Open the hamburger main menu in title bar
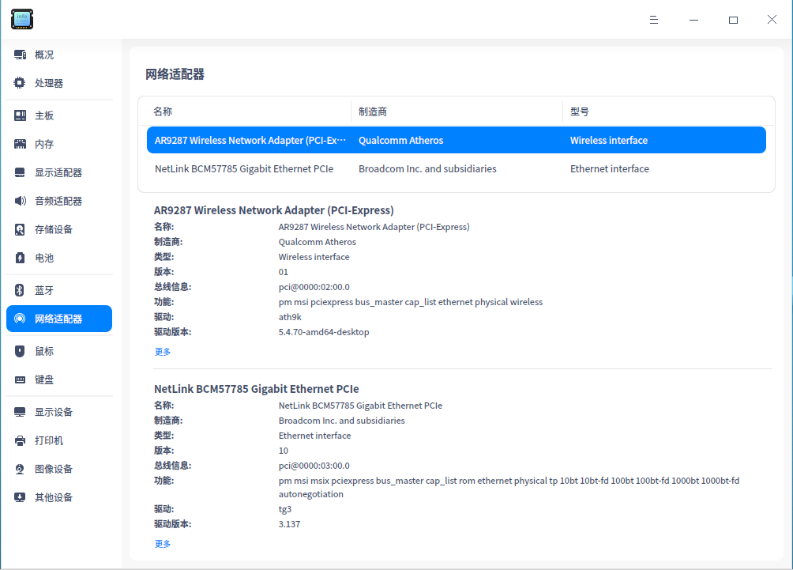Viewport: 793px width, 570px height. point(654,20)
